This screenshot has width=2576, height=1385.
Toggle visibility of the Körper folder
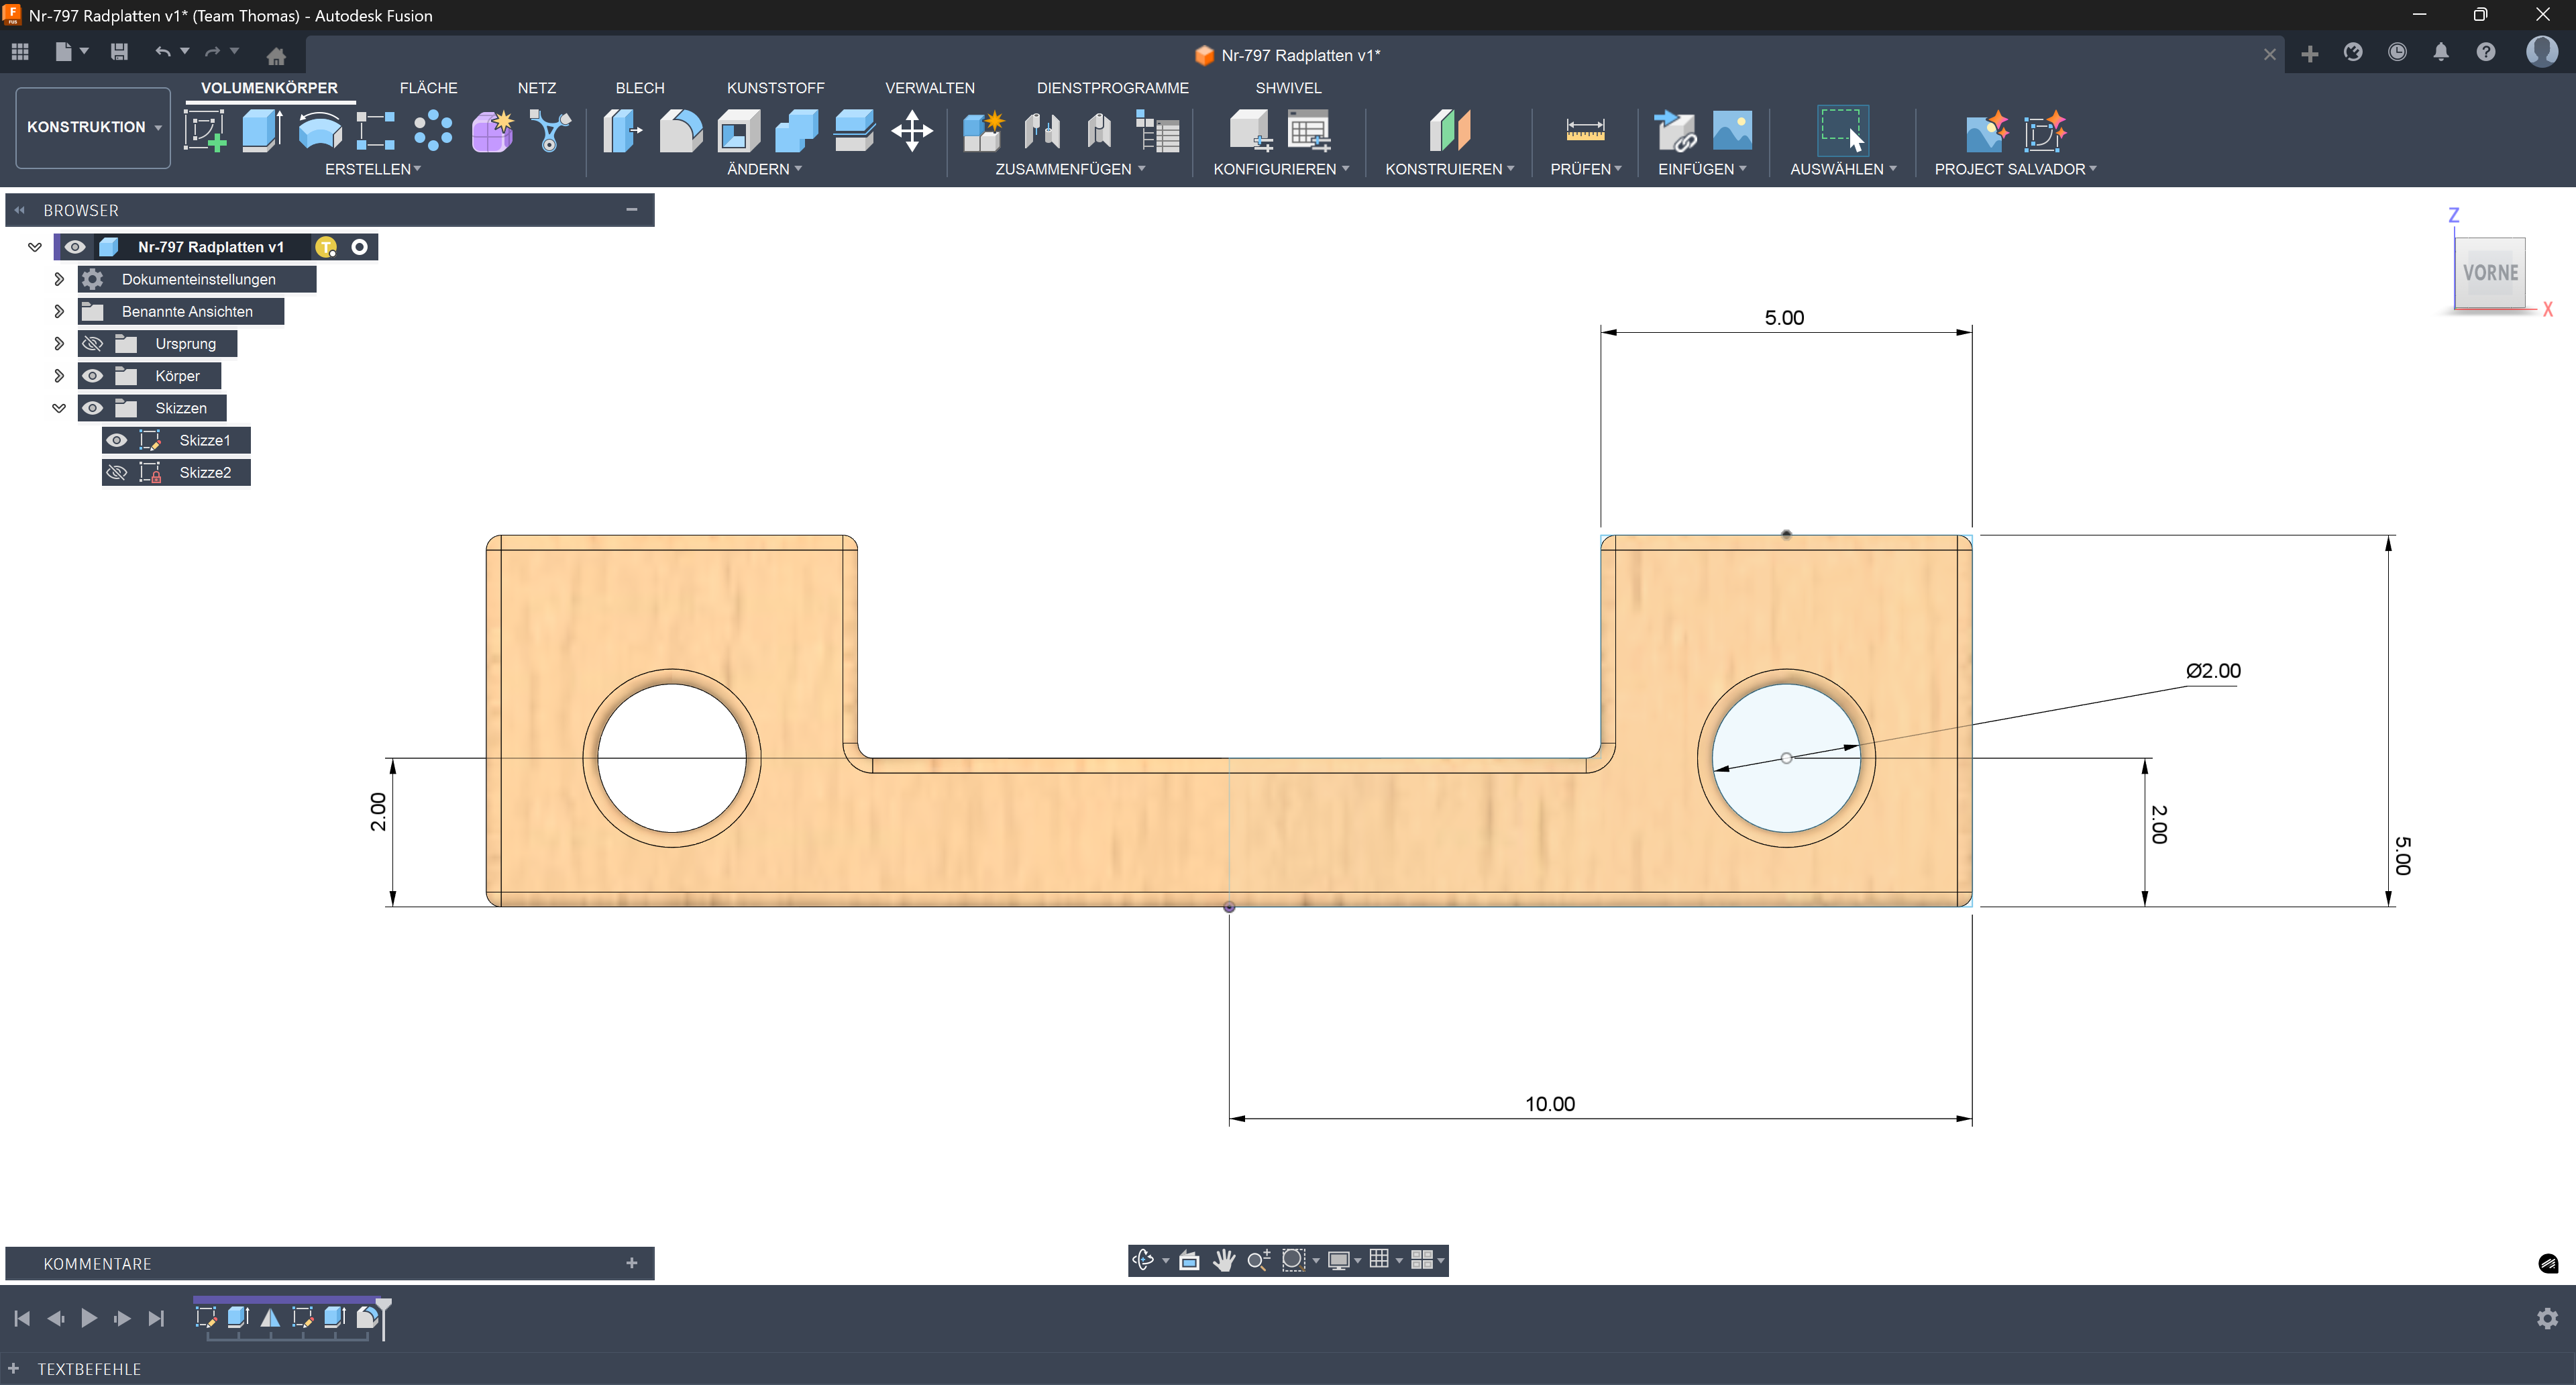coord(93,376)
